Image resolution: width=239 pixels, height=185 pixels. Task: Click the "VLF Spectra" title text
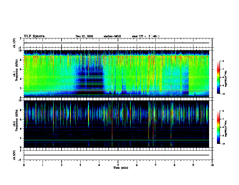coord(34,36)
